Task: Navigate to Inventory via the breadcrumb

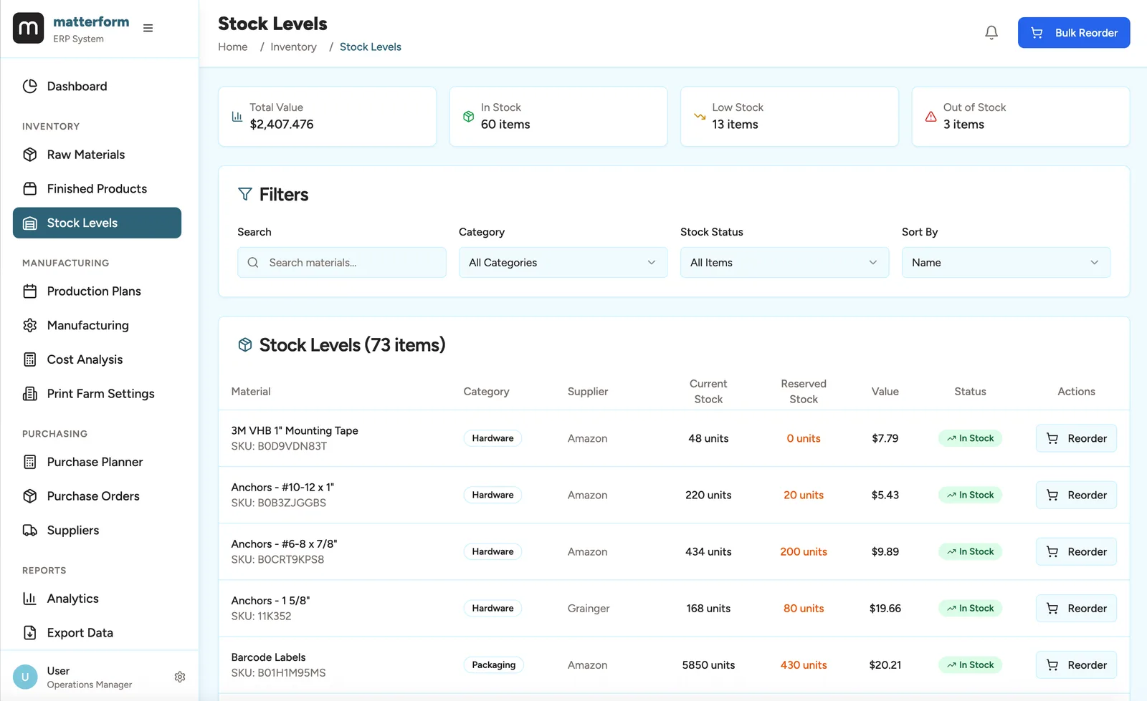Action: [293, 47]
